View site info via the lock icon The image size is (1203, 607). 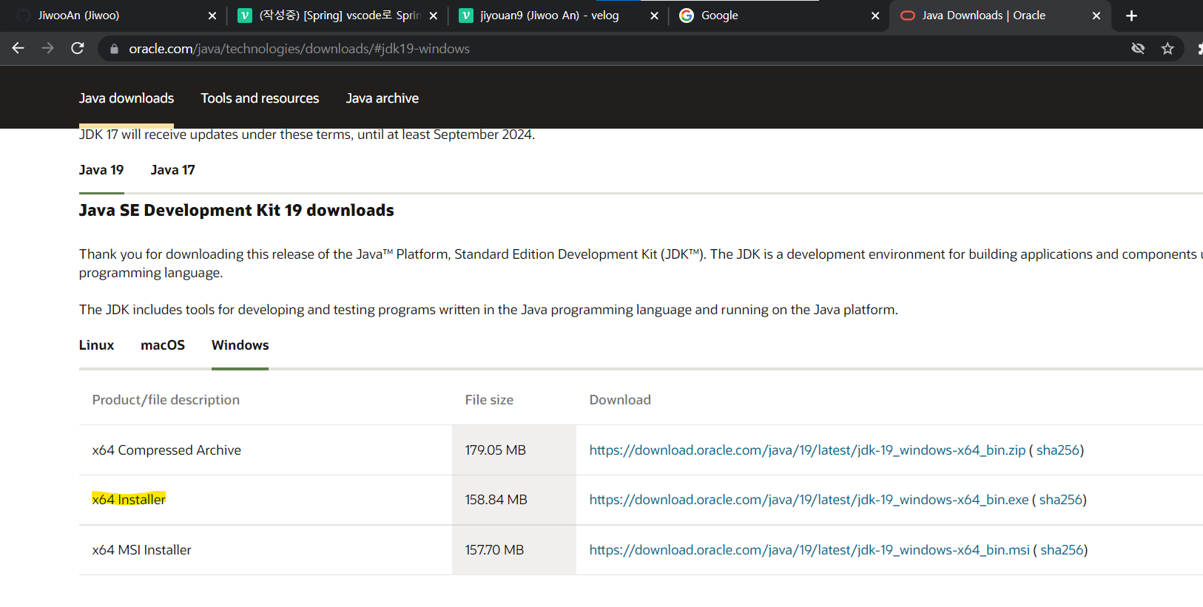click(x=114, y=49)
